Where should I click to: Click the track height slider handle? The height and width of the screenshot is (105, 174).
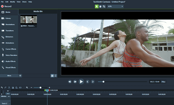2,94
